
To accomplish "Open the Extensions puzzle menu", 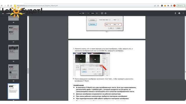I will (168, 5).
